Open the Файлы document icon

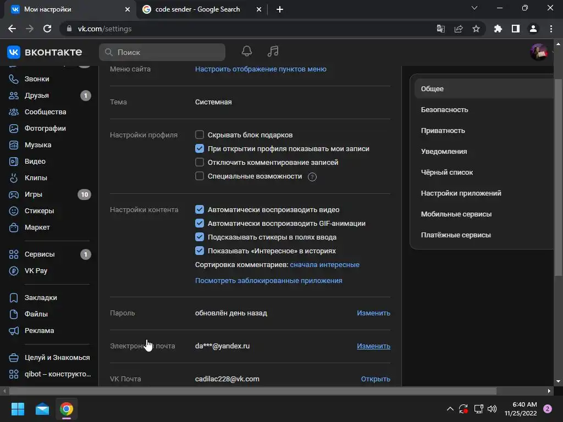tap(14, 314)
